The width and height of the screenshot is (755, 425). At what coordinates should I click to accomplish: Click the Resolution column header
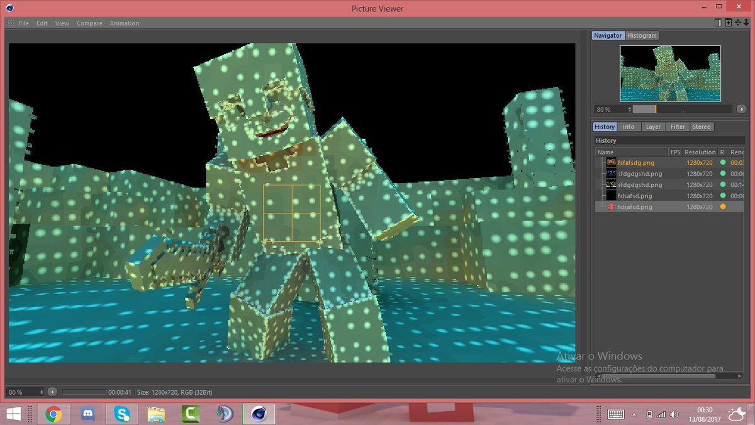[x=700, y=152]
